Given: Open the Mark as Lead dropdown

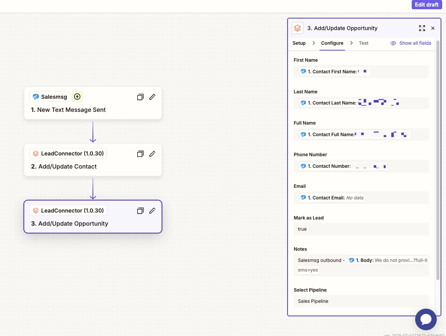Looking at the screenshot, I should tap(361, 229).
